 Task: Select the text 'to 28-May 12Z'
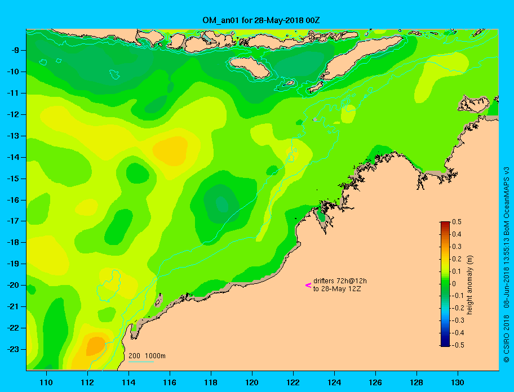pos(337,289)
